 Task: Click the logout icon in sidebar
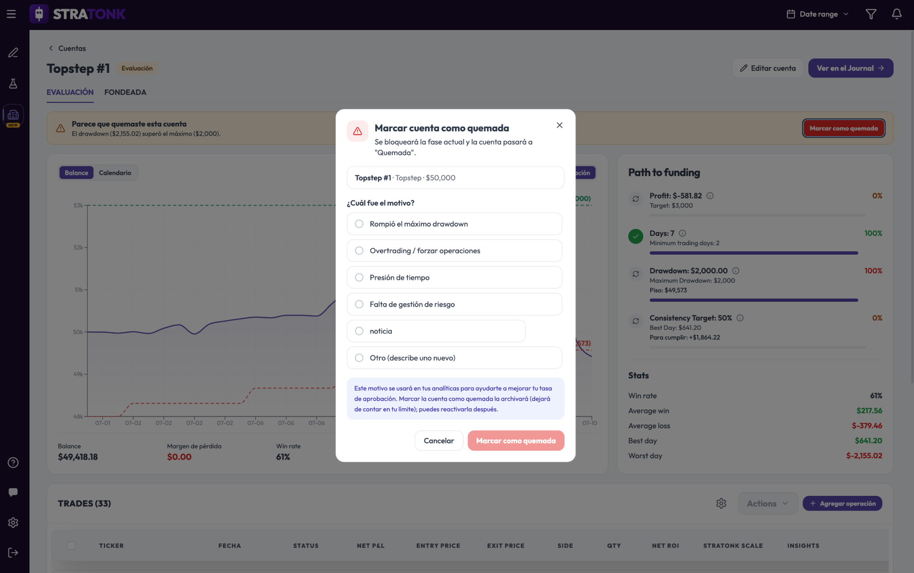[x=13, y=553]
